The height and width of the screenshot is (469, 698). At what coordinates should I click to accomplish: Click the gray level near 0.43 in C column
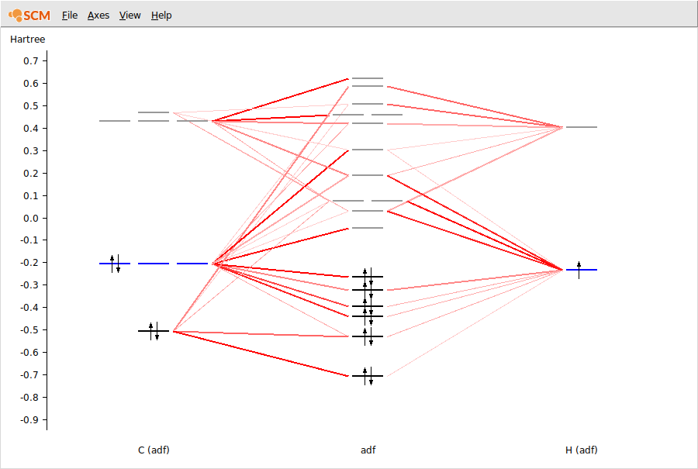tap(116, 120)
